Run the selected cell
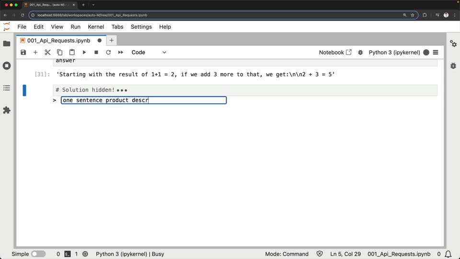Screen dimensions: 460x259 84,52
